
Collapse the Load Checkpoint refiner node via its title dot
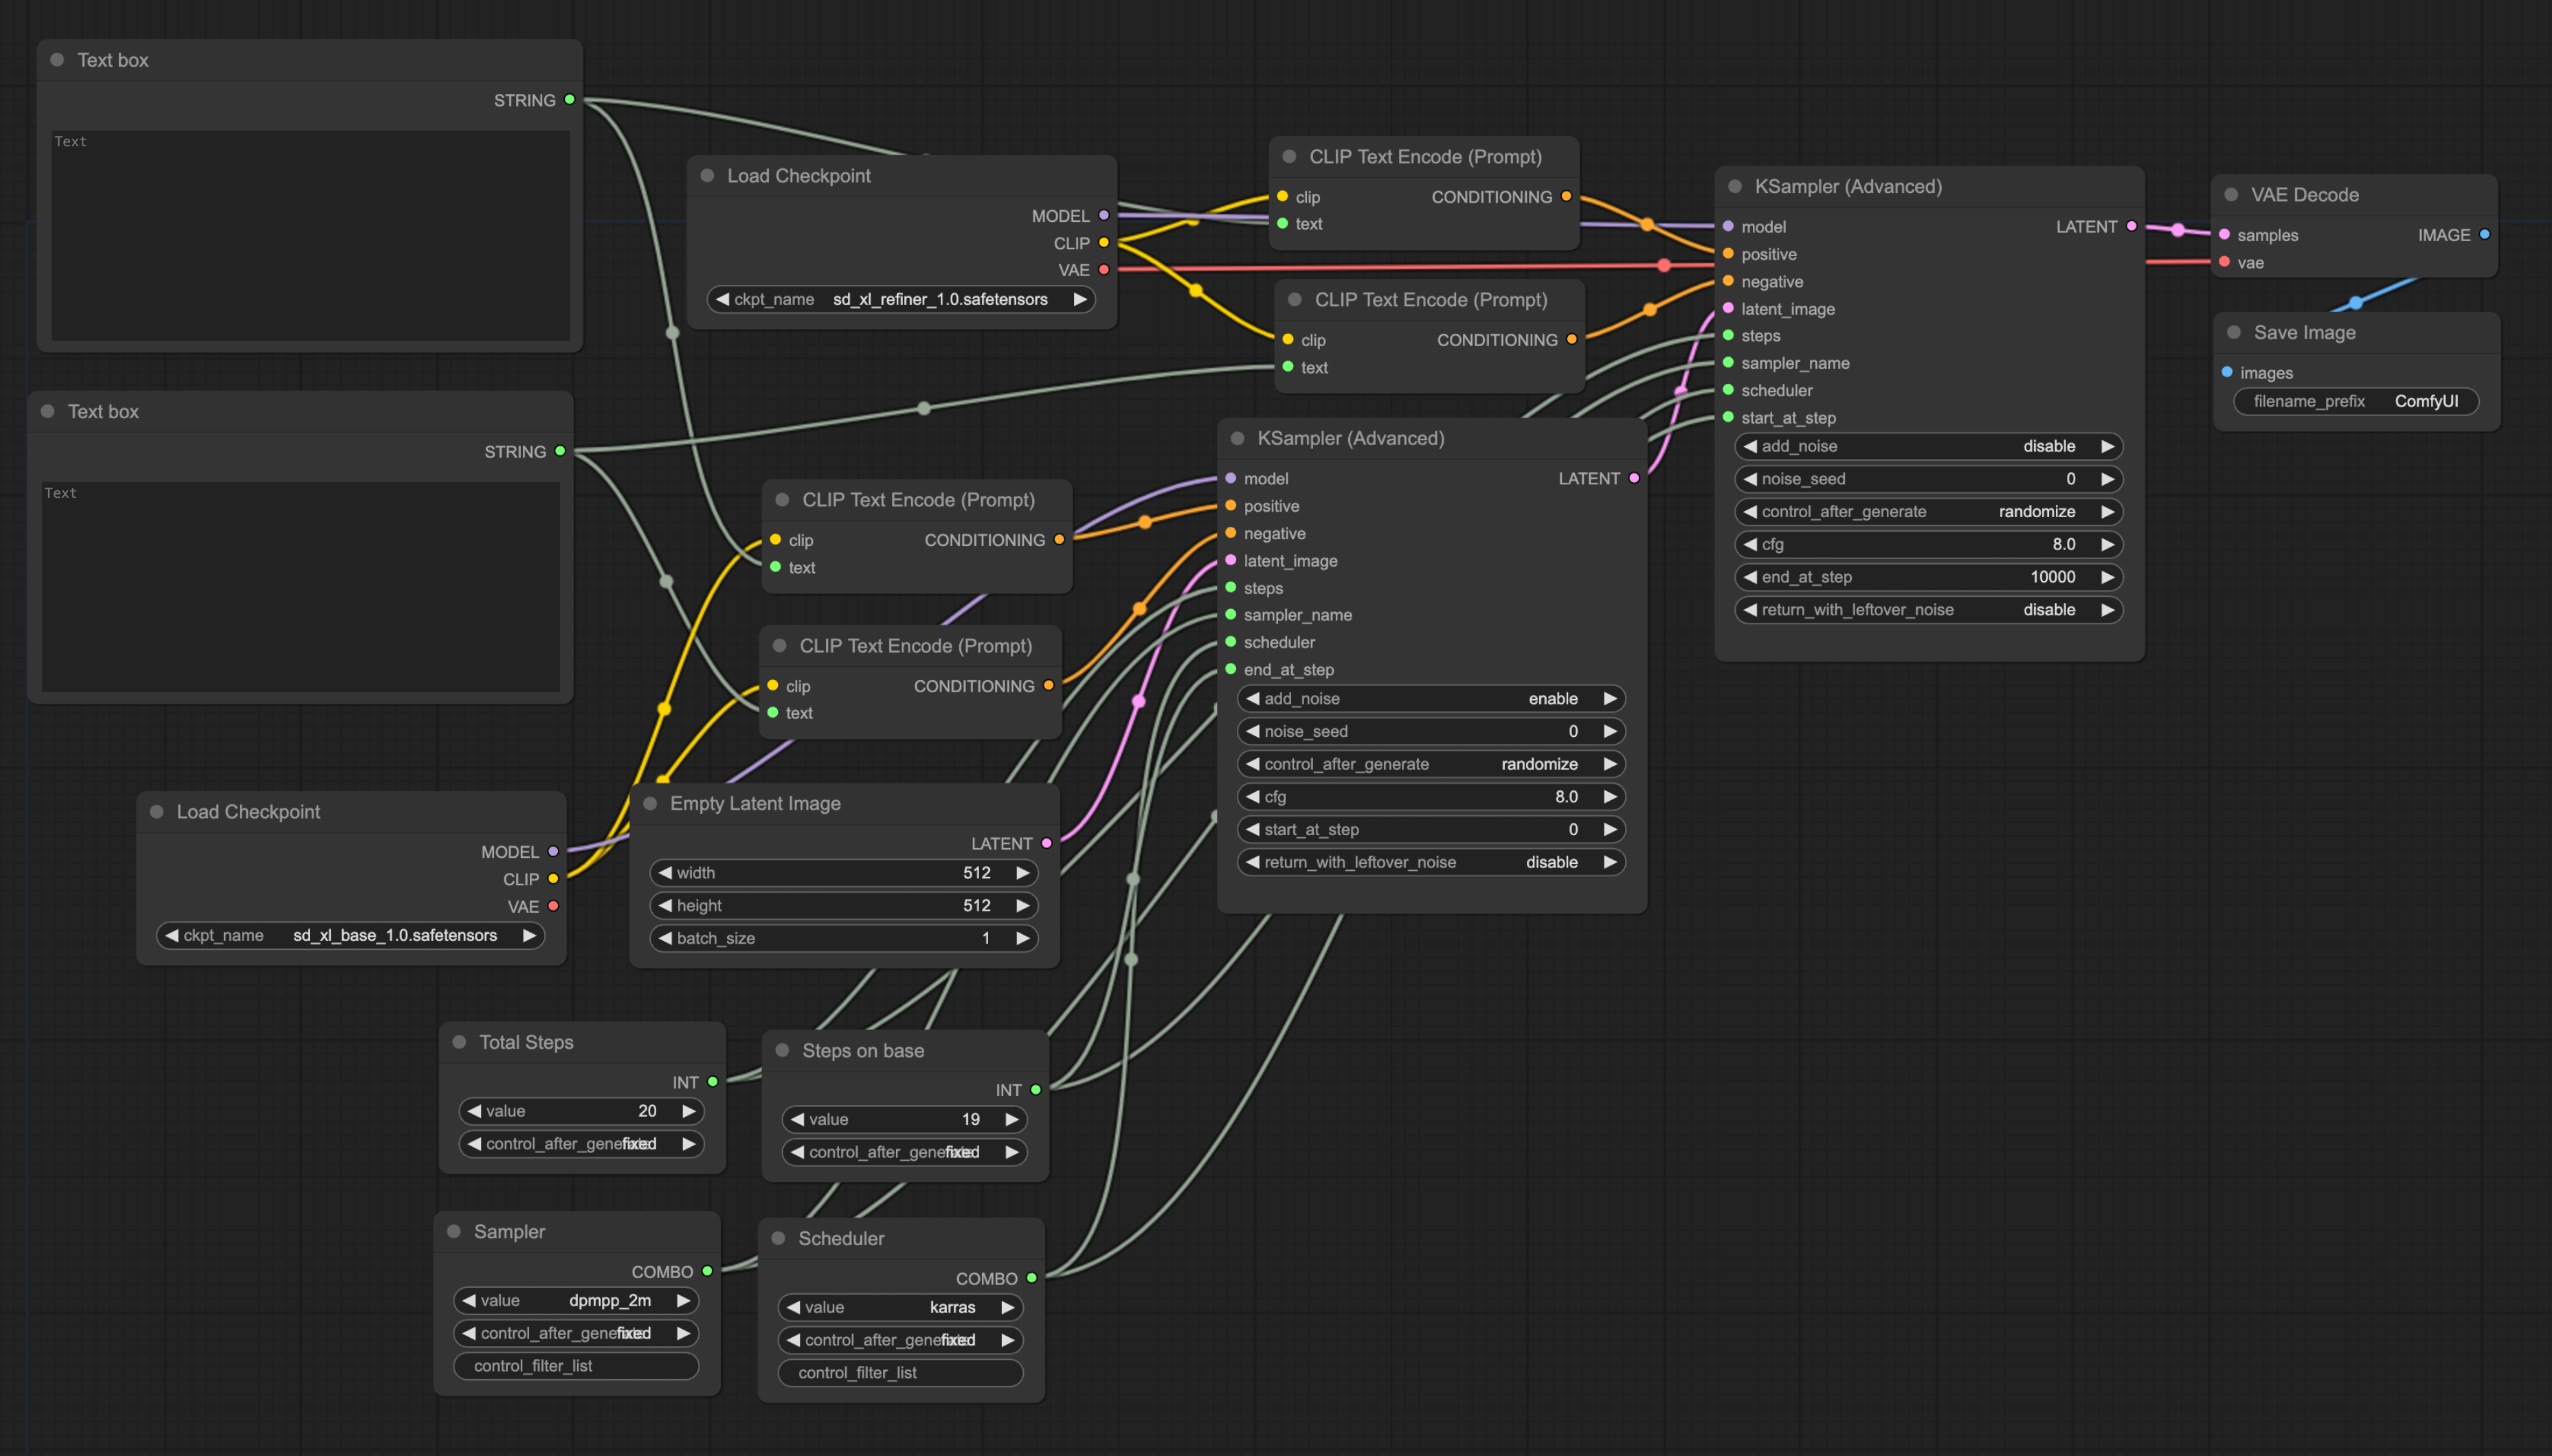(707, 175)
